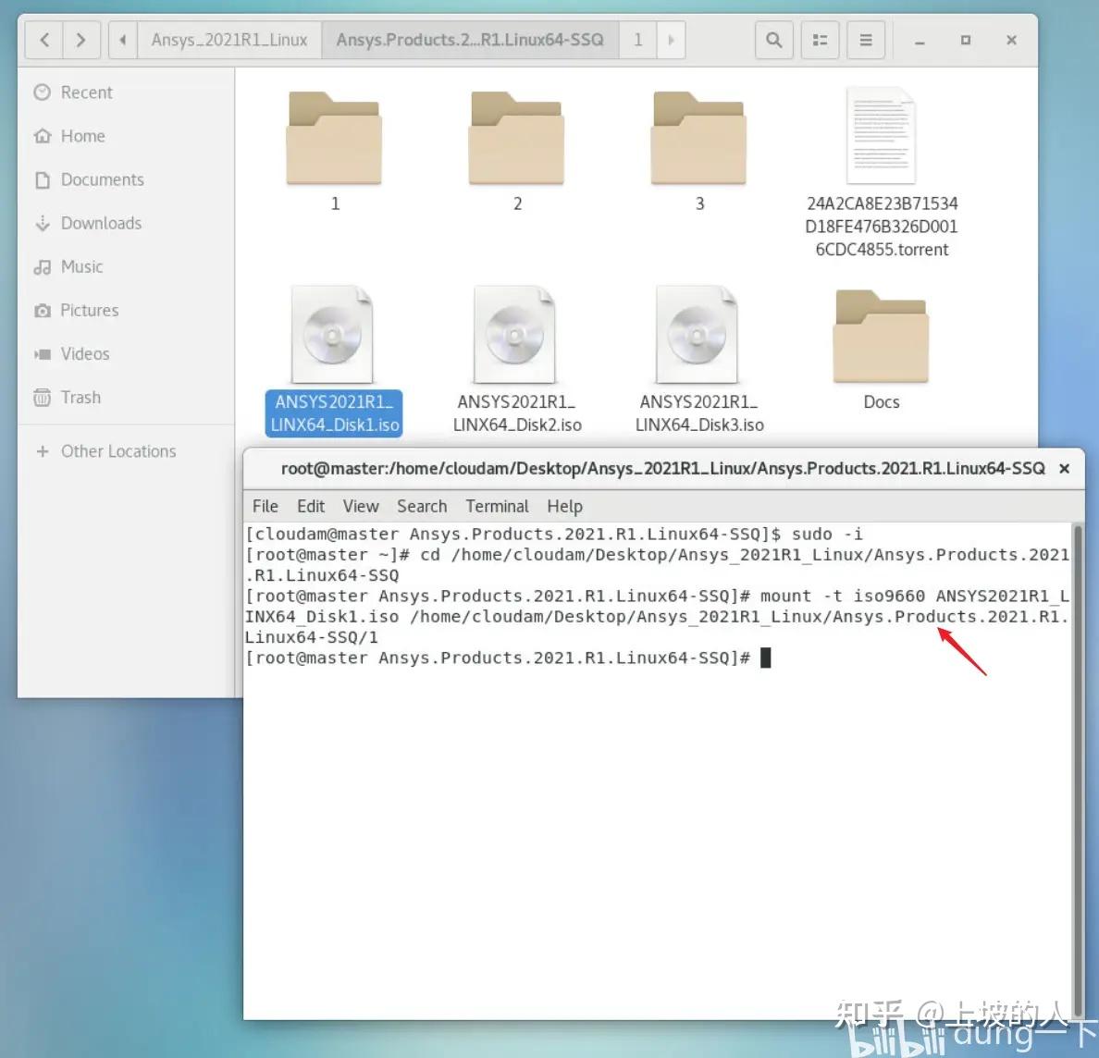The image size is (1099, 1058).
Task: Navigate back using the back arrow
Action: tap(43, 40)
